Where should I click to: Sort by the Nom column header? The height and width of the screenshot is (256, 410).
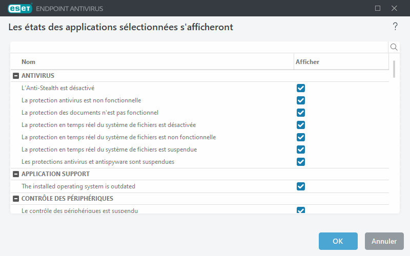[29, 62]
